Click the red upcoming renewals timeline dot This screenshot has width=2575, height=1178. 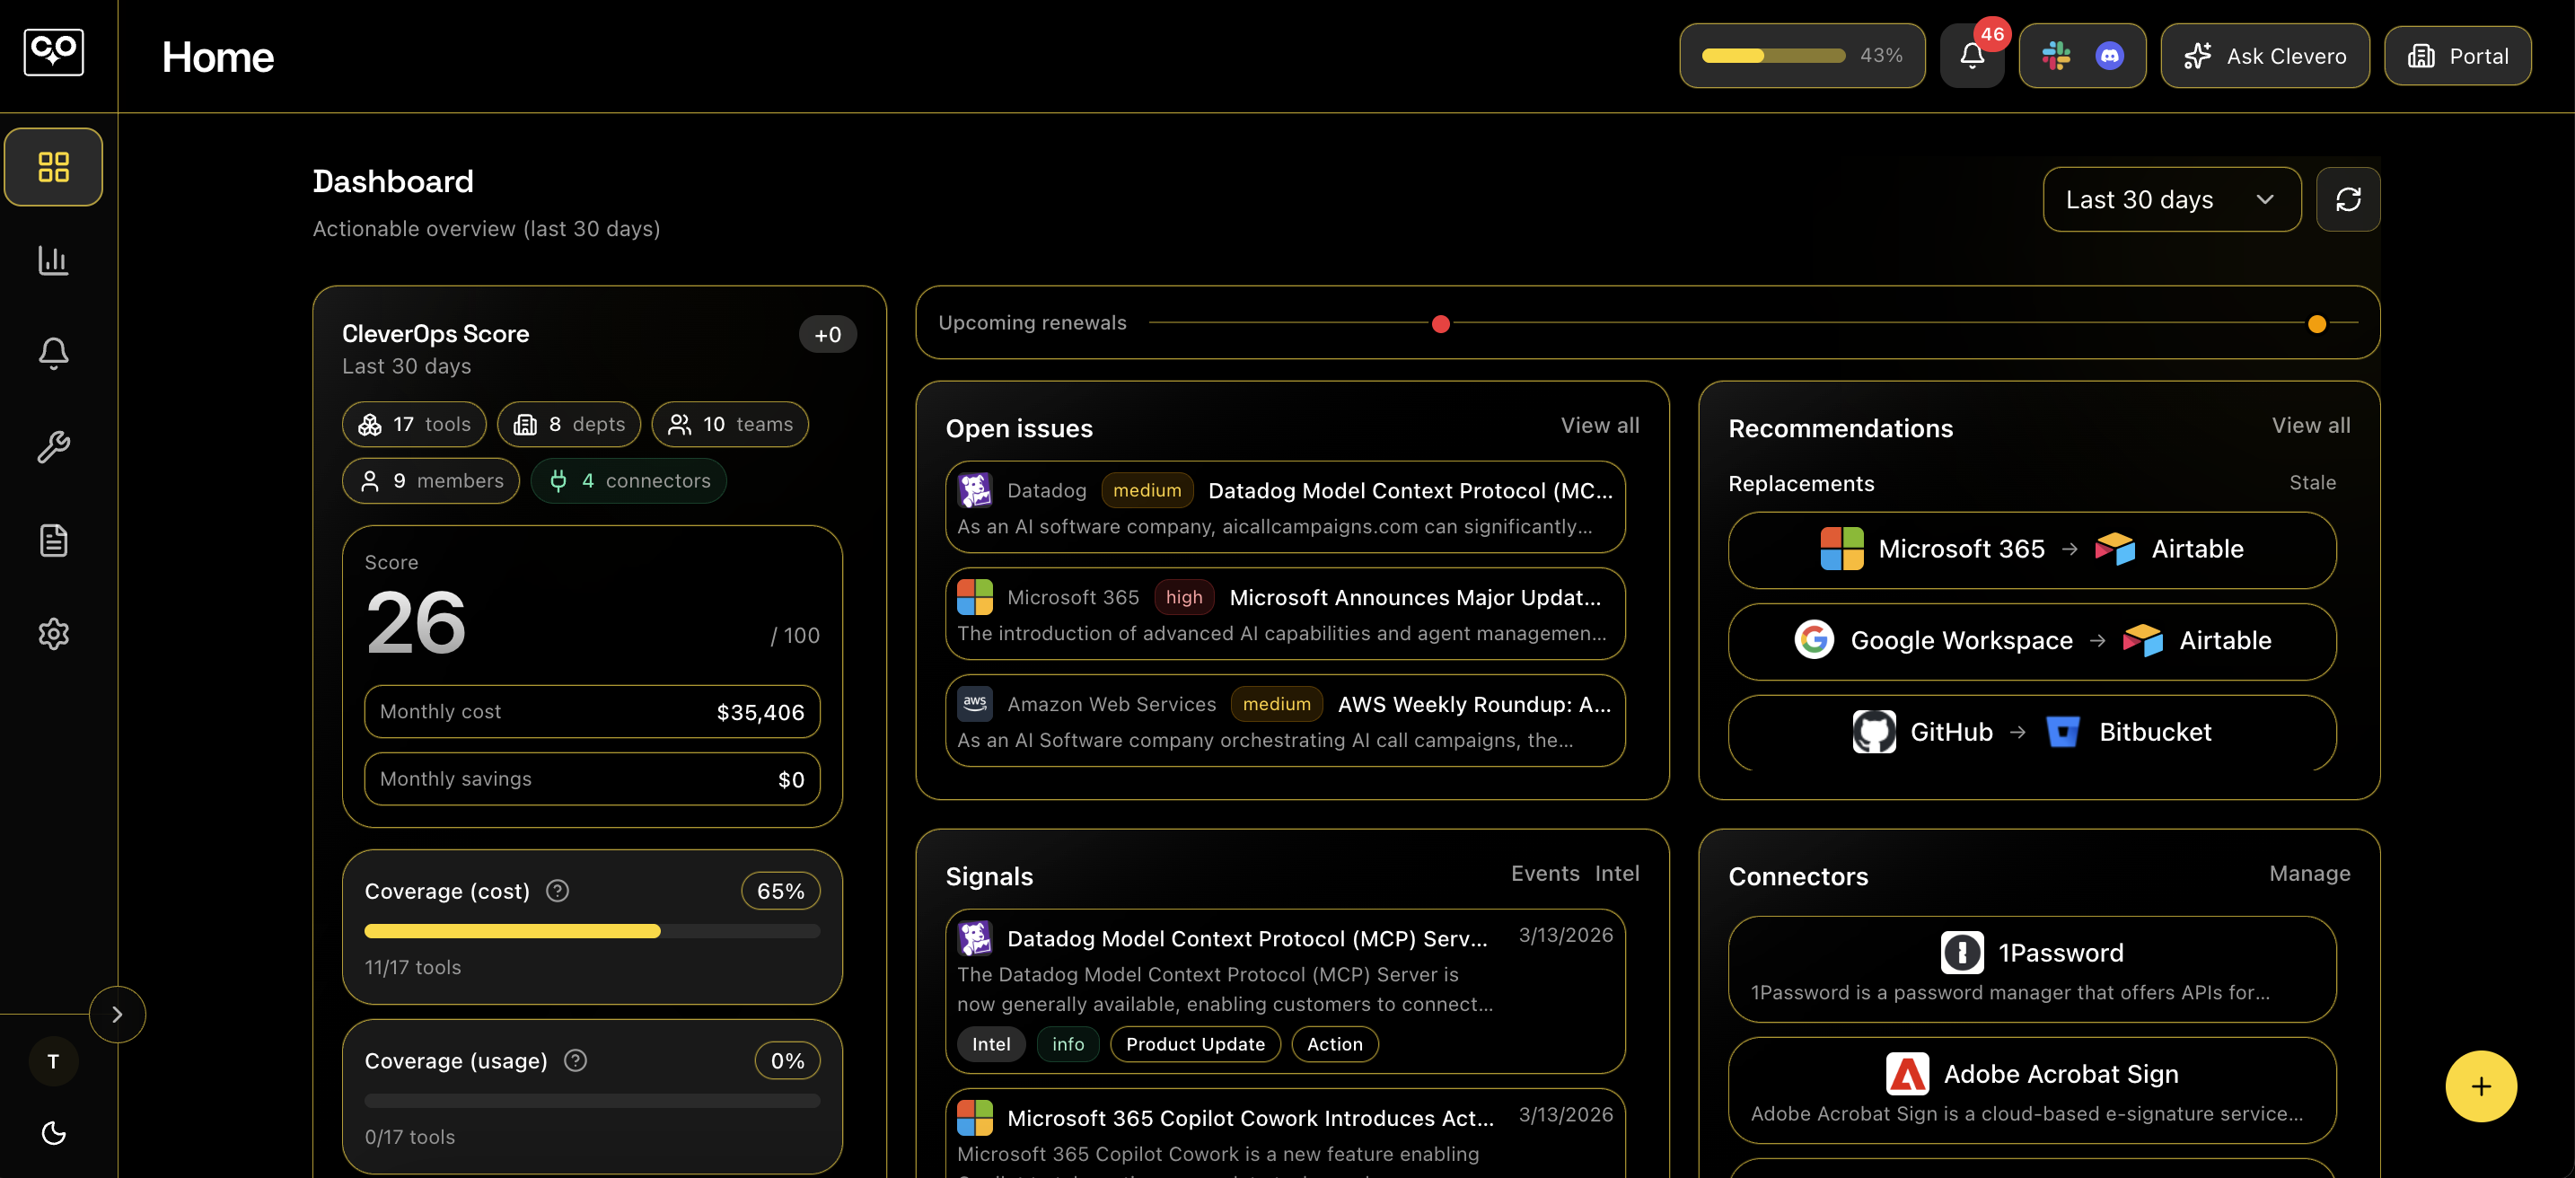pos(1440,324)
